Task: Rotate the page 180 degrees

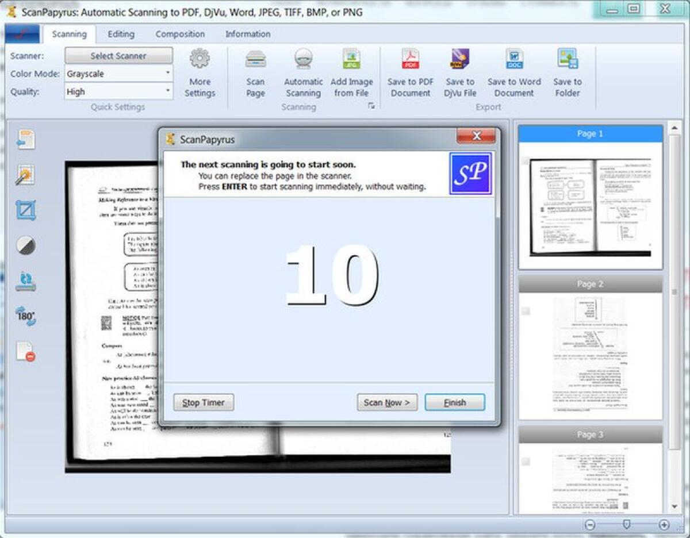Action: [24, 316]
